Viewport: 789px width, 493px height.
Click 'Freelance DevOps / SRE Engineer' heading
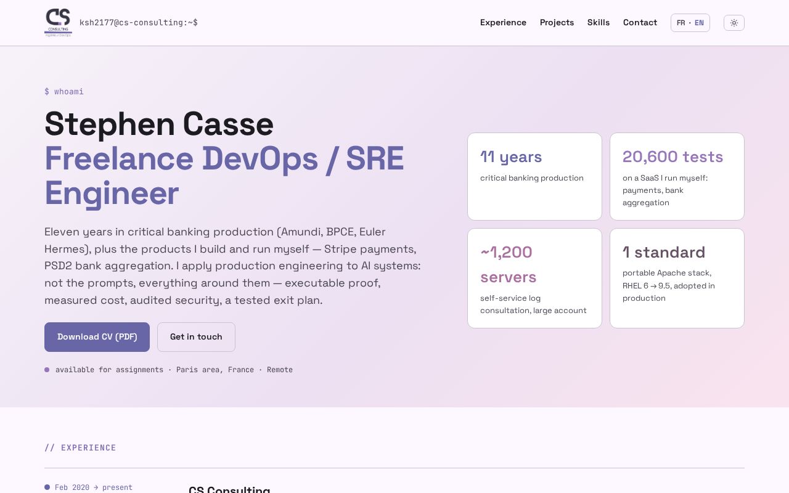click(x=224, y=176)
